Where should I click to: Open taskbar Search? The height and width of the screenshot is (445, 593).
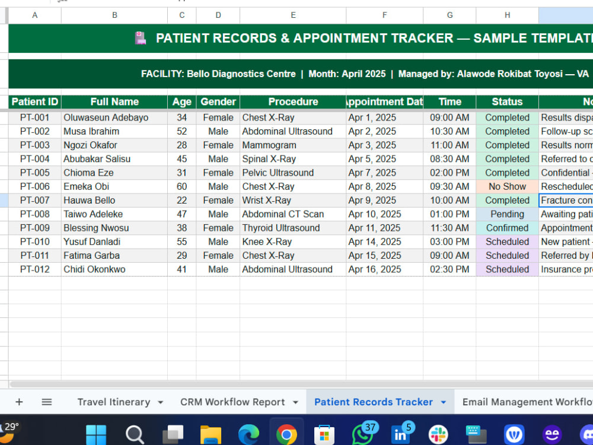[135, 434]
